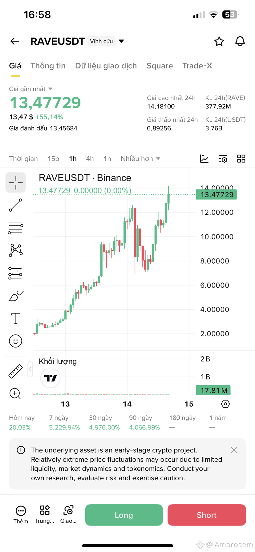The height and width of the screenshot is (552, 255).
Task: Select the 30 ngày performance period
Action: pos(104,423)
